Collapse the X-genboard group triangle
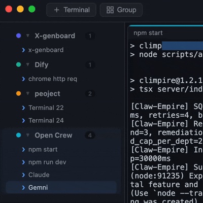This screenshot has height=203, width=203. pyautogui.click(x=28, y=36)
